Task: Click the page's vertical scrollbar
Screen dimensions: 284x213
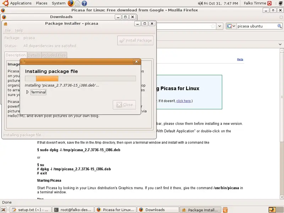Action: (282, 97)
